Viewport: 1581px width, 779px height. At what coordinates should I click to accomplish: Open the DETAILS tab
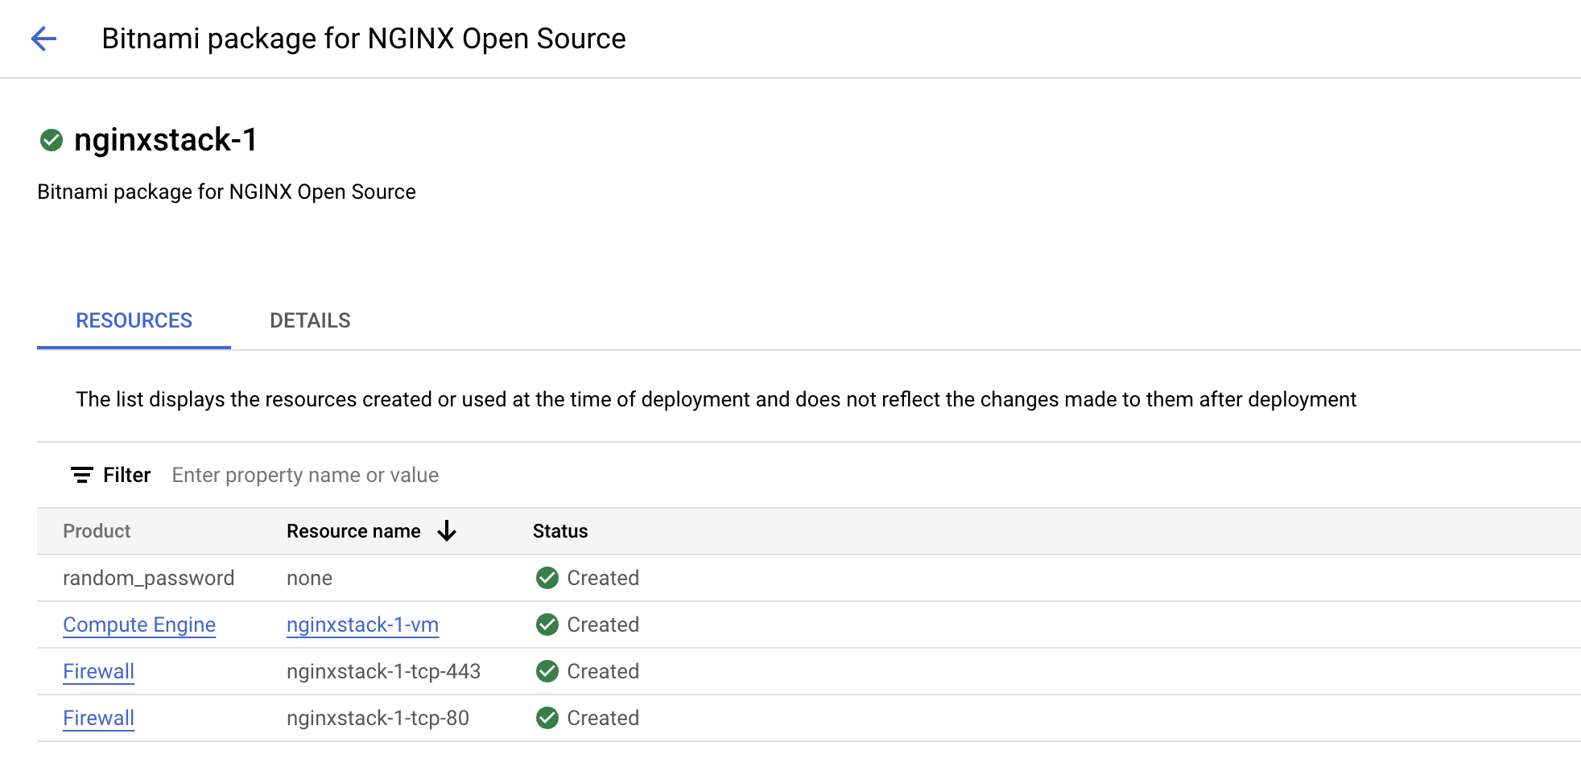coord(310,320)
